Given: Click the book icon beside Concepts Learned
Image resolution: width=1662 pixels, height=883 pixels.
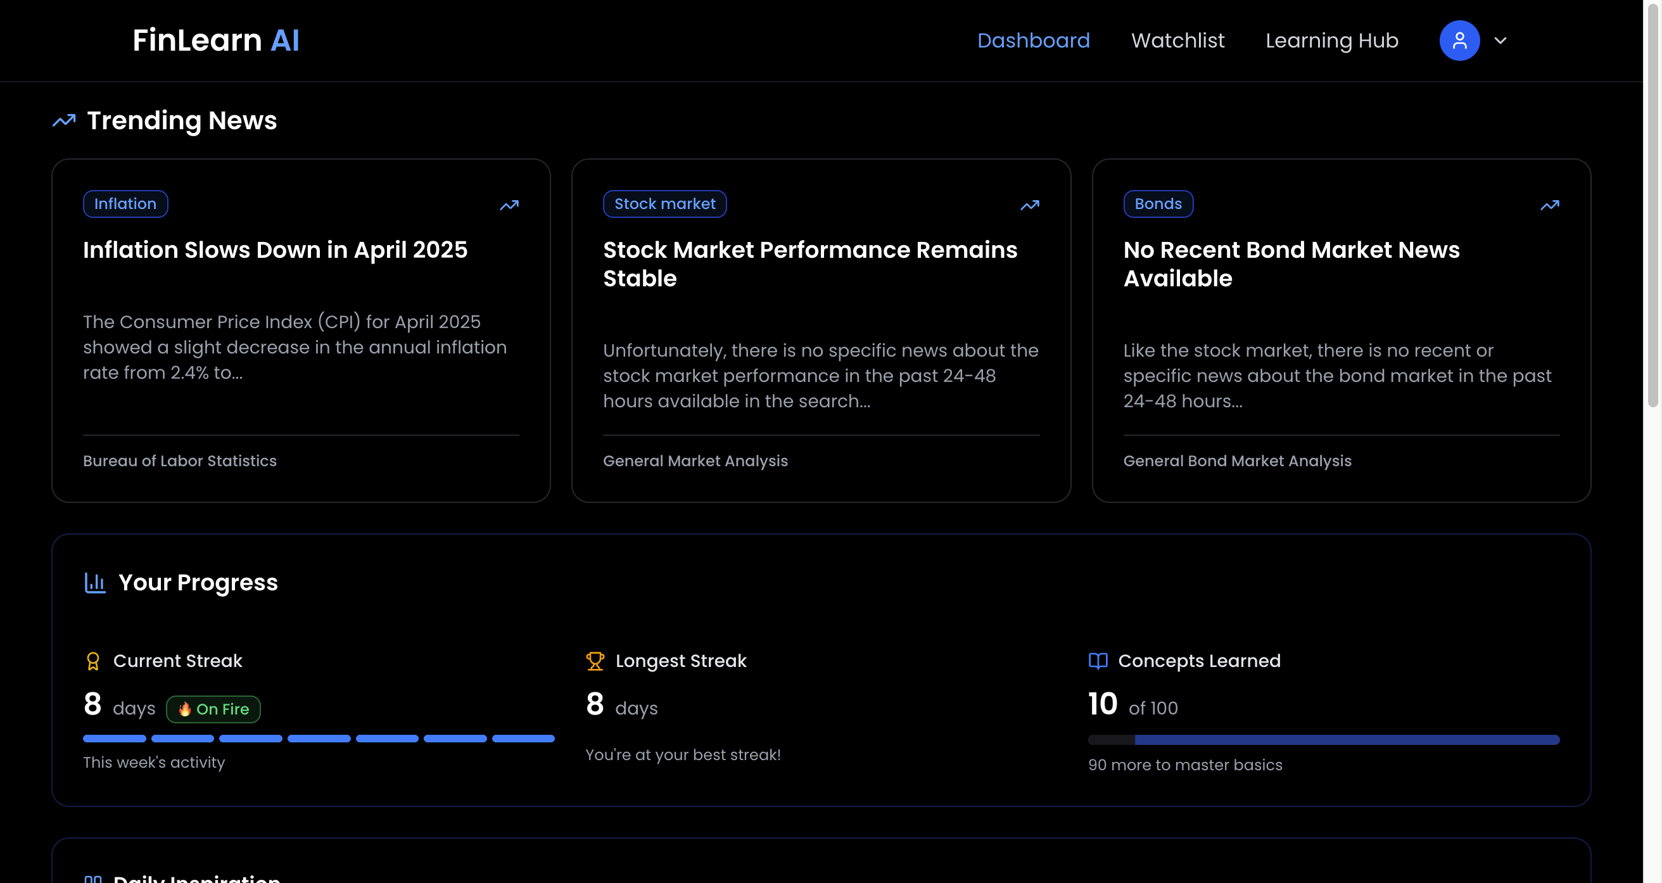Looking at the screenshot, I should coord(1098,661).
